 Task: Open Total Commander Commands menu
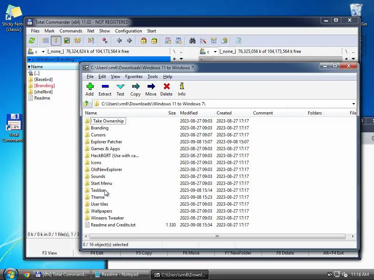[71, 31]
